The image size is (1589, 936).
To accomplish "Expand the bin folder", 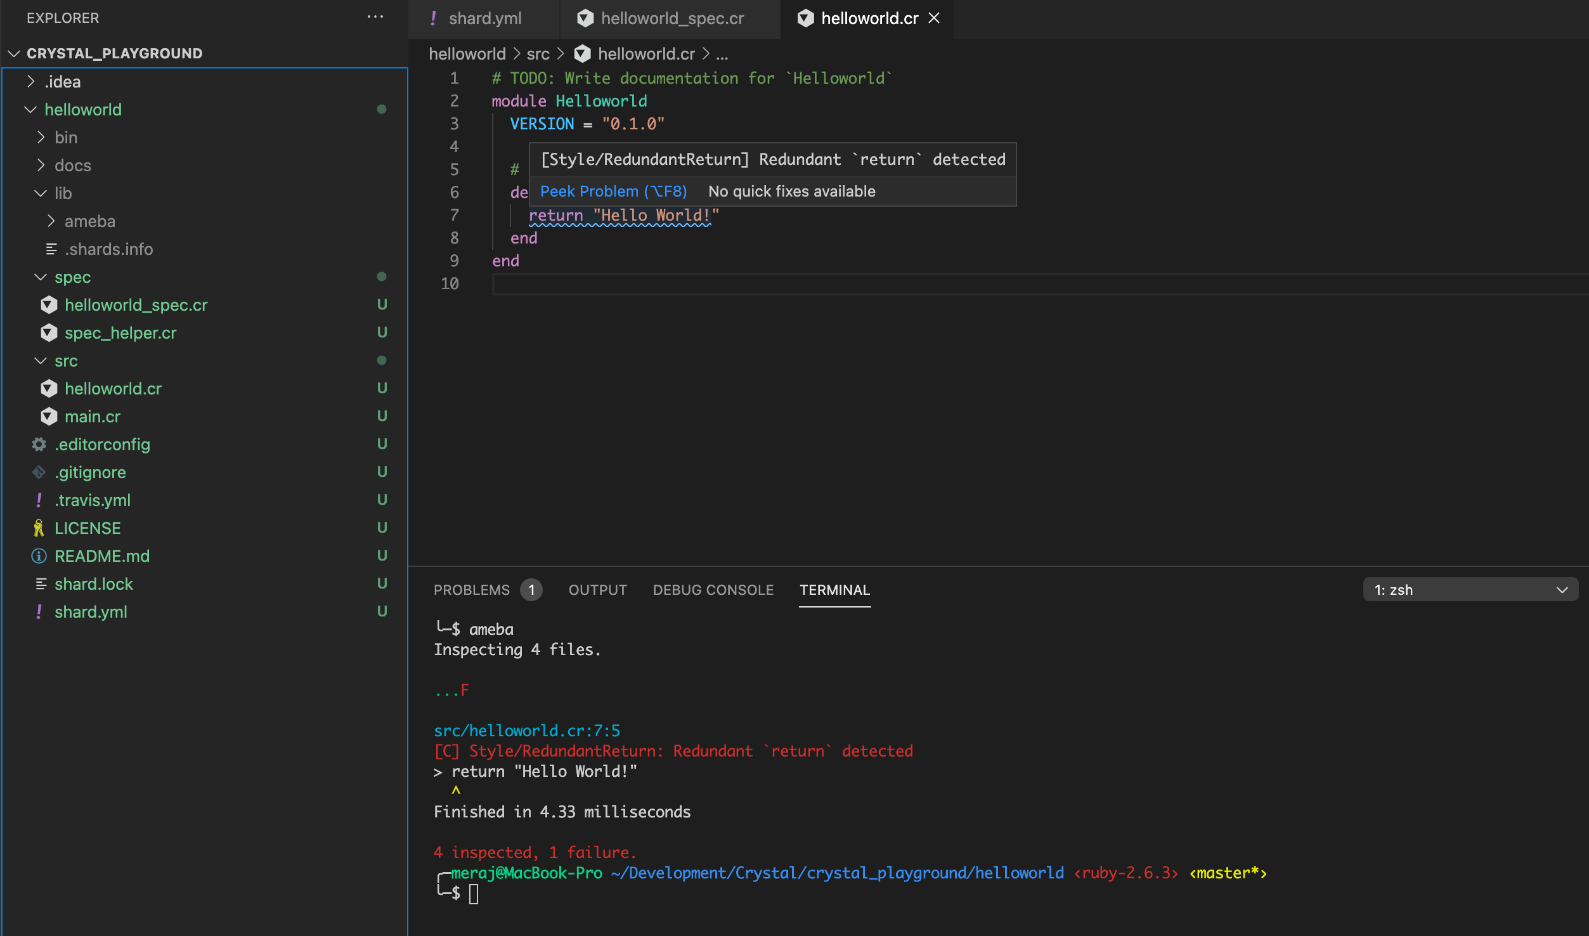I will (x=41, y=137).
